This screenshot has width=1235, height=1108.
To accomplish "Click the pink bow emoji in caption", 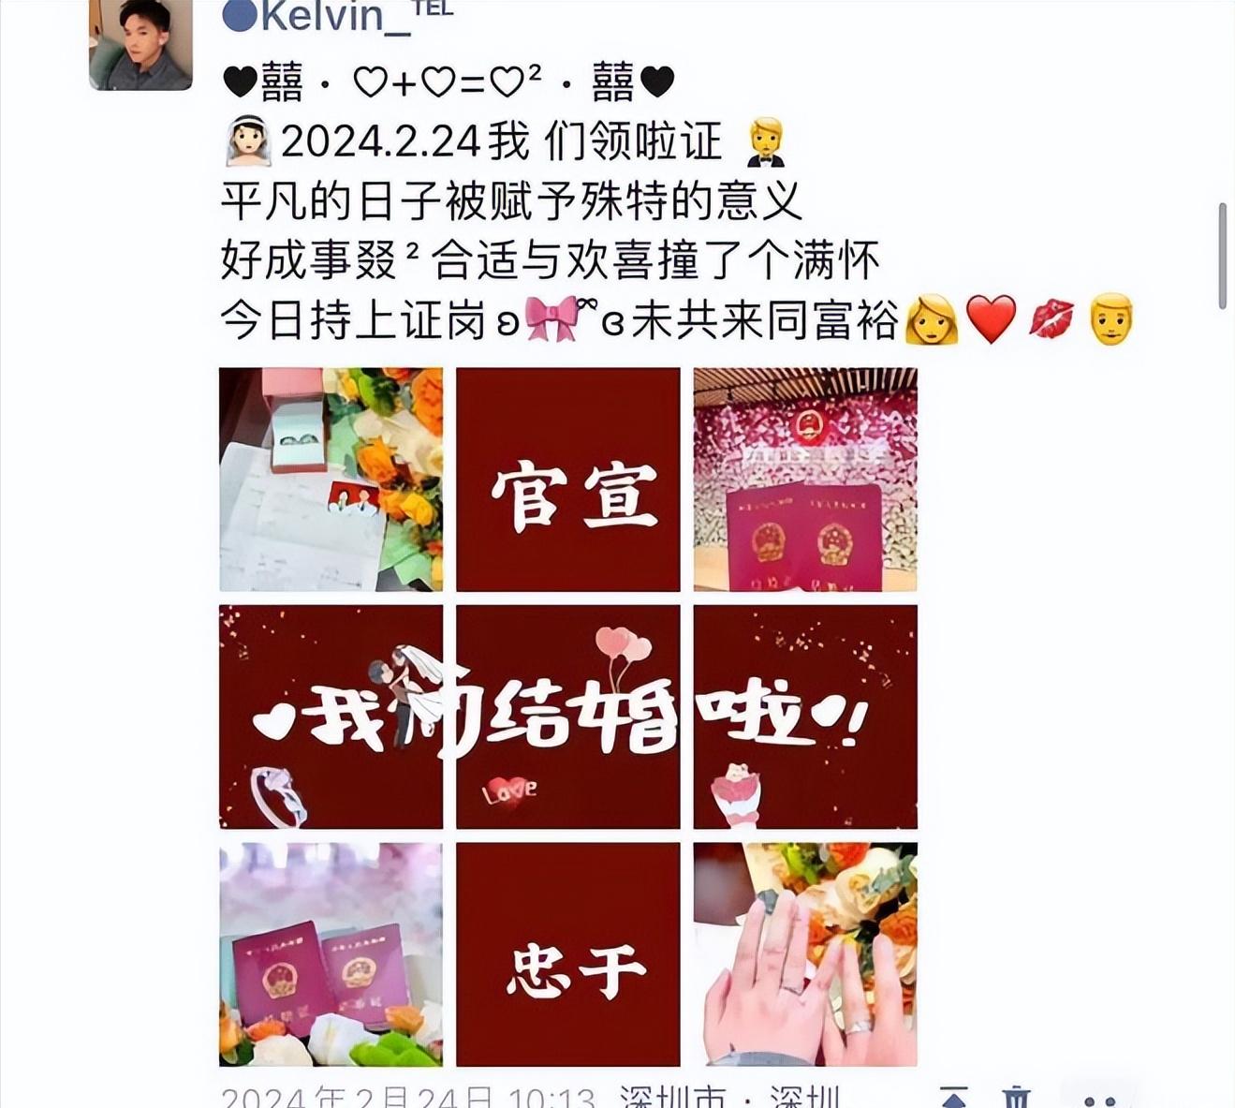I will point(551,319).
